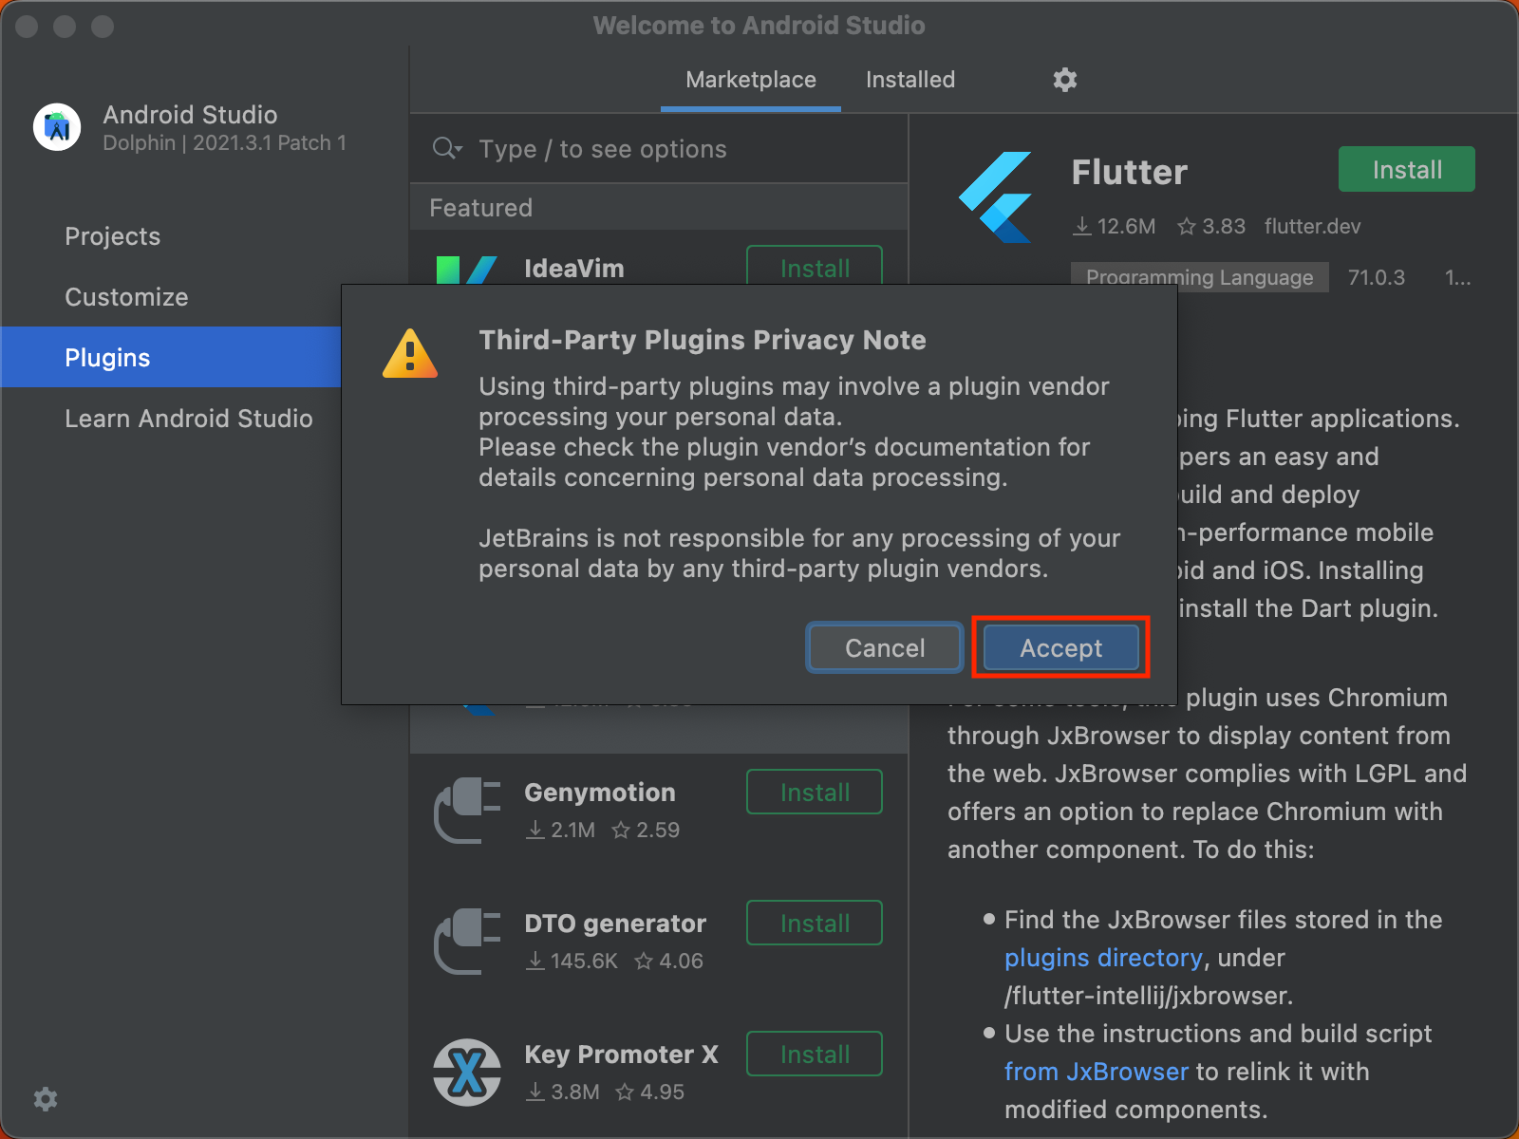Click the search magnifier options icon
The image size is (1519, 1139).
point(447,149)
